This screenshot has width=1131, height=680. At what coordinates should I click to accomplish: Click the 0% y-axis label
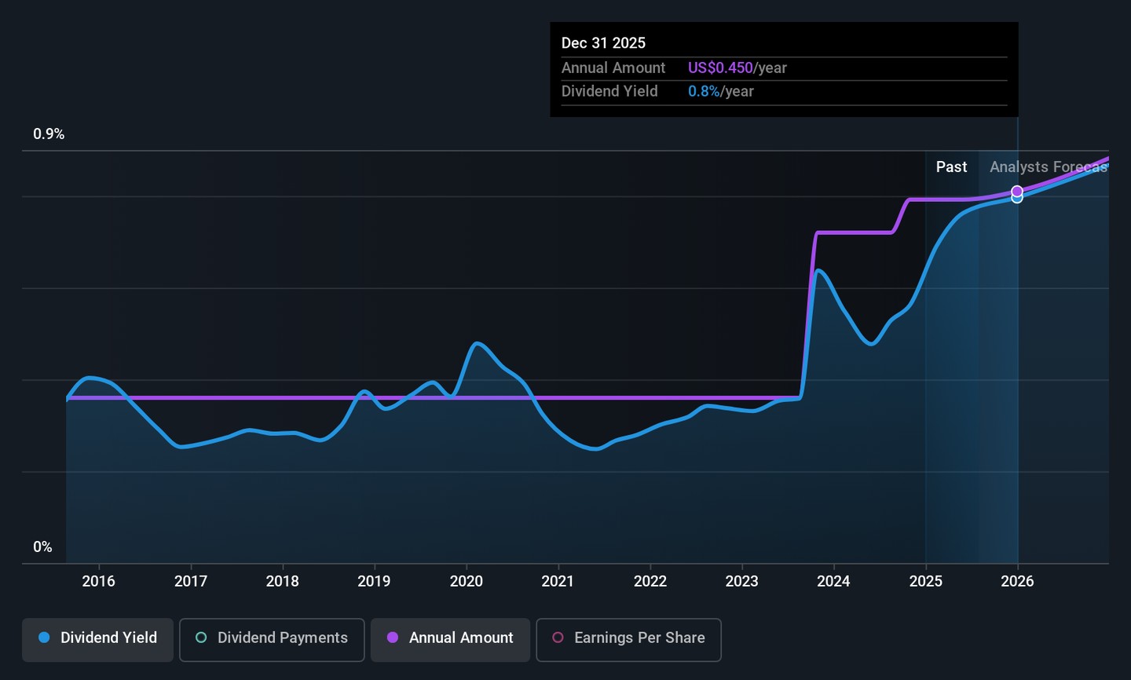[x=42, y=547]
